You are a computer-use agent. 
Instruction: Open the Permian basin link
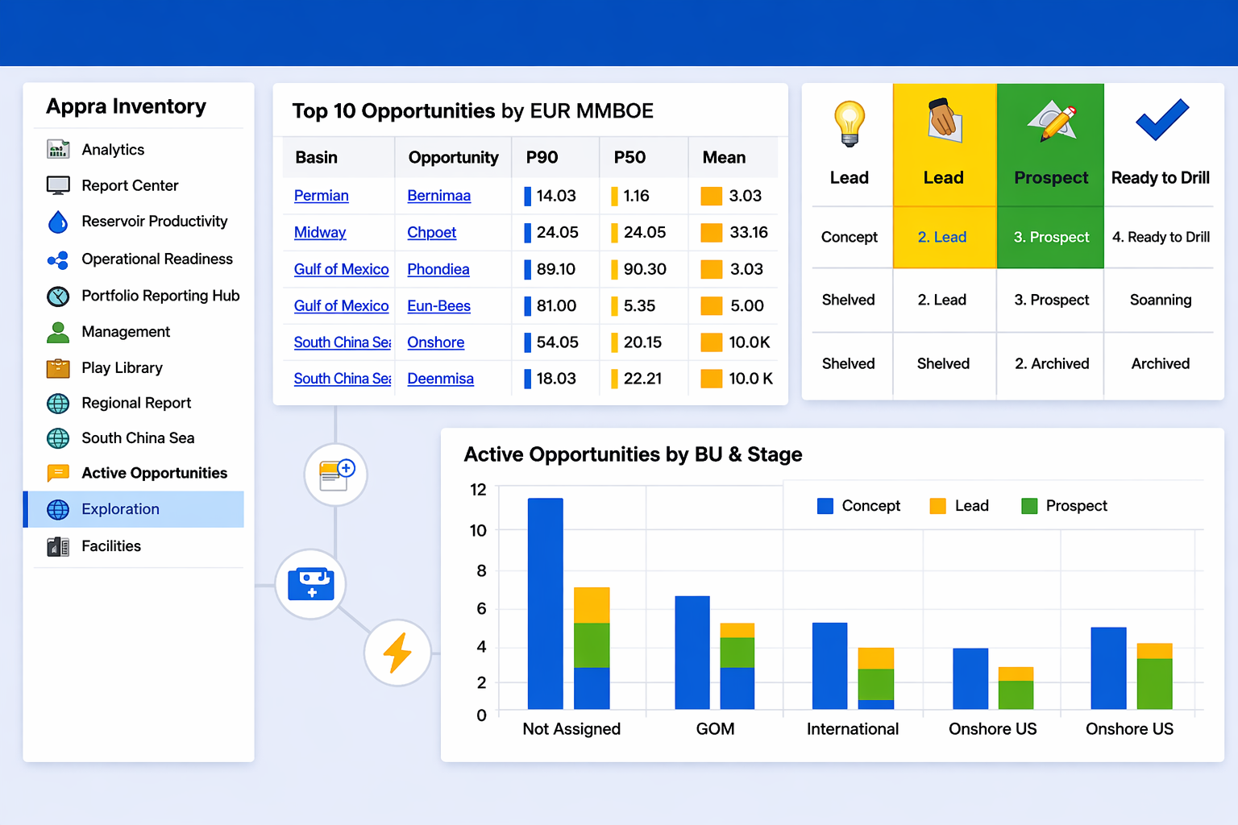[x=321, y=196]
